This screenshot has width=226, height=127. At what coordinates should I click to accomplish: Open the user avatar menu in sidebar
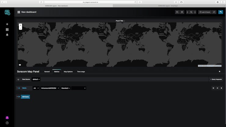(7, 118)
